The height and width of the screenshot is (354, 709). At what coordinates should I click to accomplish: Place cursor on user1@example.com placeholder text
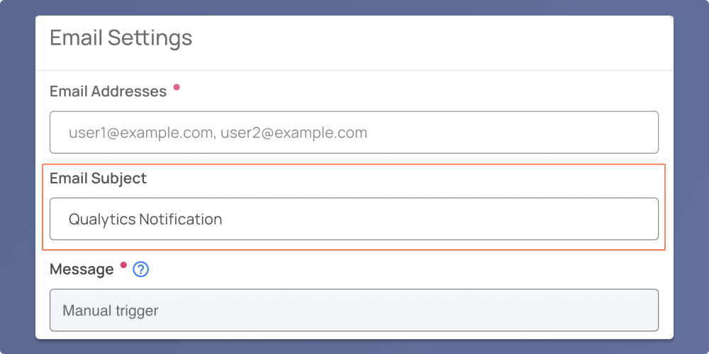tap(140, 133)
